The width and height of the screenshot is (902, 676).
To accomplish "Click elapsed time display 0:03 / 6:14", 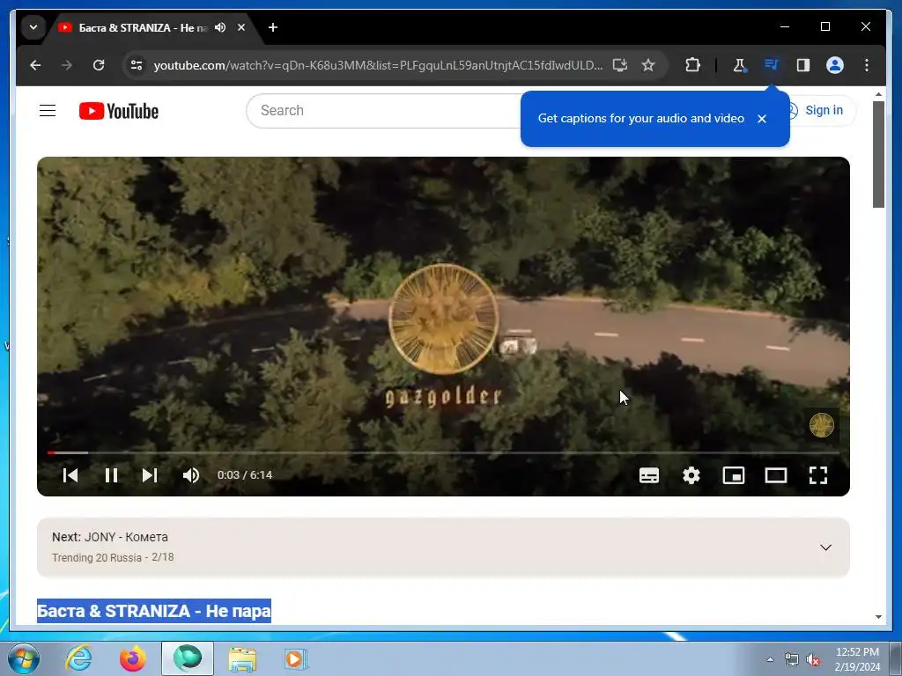I will tap(245, 475).
